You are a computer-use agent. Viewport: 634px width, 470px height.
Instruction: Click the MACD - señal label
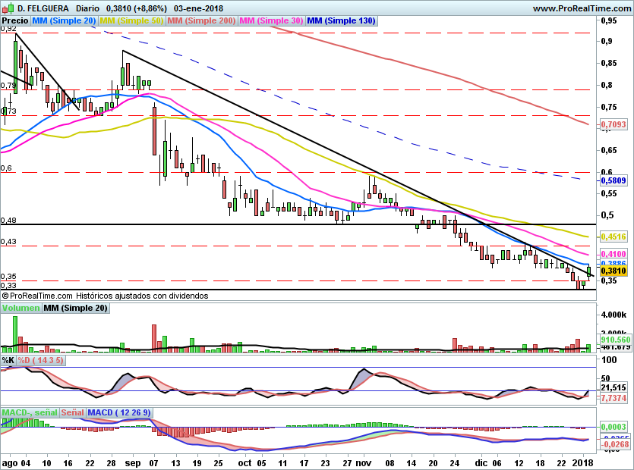pos(29,412)
